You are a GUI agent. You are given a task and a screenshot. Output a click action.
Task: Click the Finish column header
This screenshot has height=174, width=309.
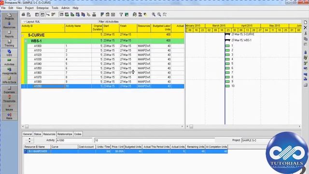click(x=128, y=28)
